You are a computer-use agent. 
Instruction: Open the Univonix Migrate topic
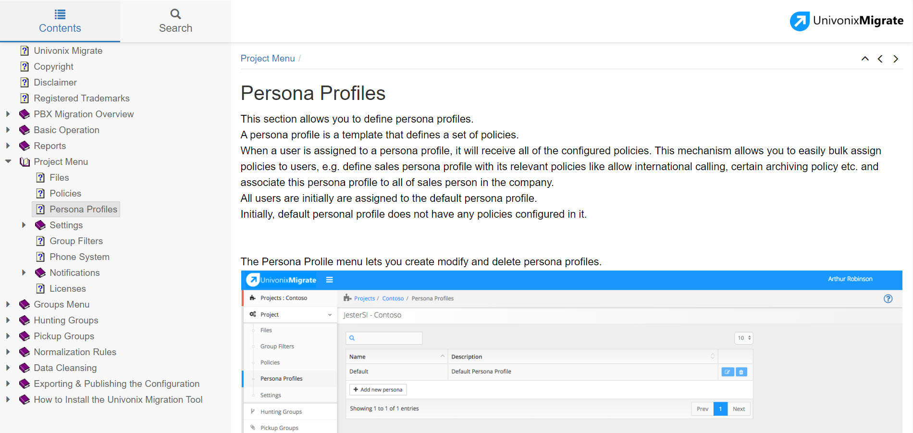pyautogui.click(x=68, y=50)
